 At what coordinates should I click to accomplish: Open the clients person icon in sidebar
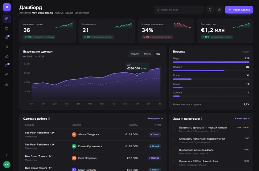(x=7, y=47)
